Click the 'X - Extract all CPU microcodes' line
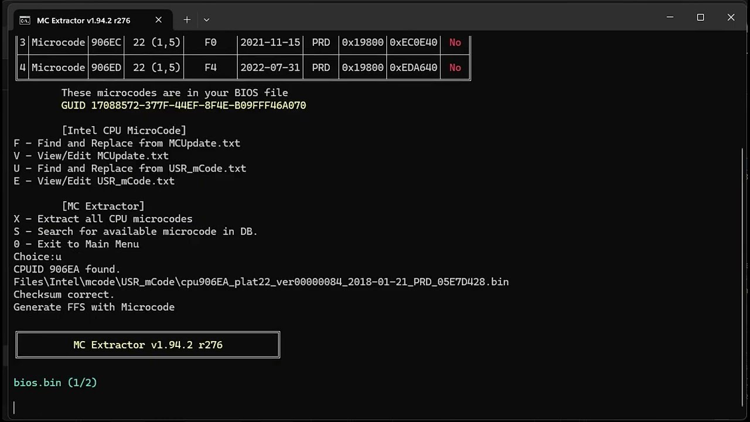 point(103,219)
